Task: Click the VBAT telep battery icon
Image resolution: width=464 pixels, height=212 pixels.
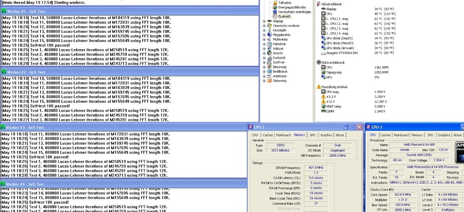Action: (x=323, y=106)
